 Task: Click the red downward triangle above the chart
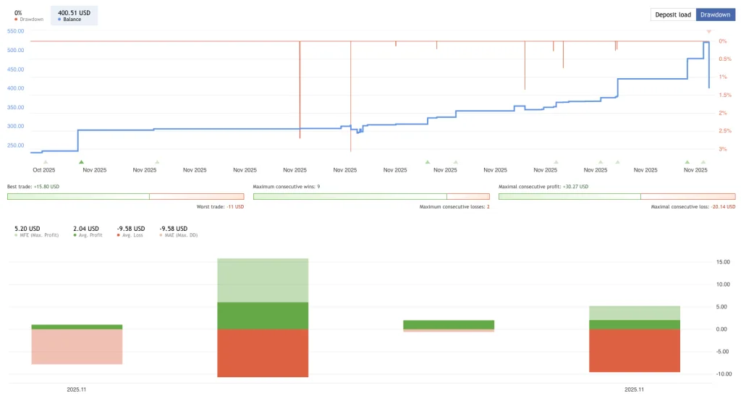(x=709, y=33)
